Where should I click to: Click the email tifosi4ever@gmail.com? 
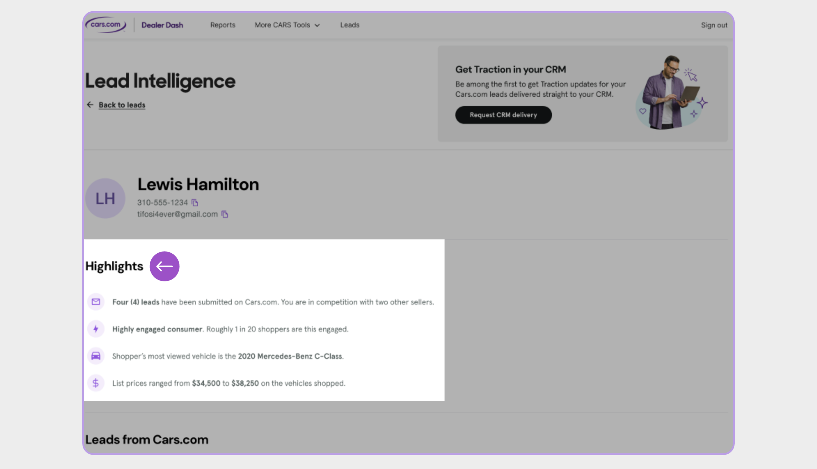(177, 214)
